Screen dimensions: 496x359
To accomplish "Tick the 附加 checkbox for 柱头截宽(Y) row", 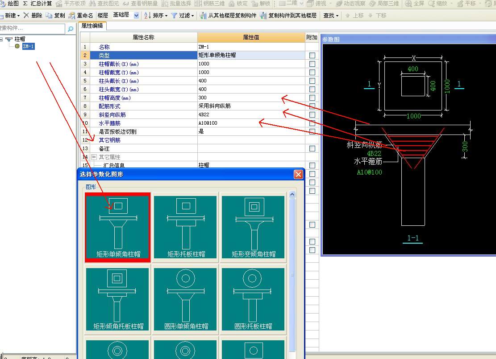I will click(312, 89).
